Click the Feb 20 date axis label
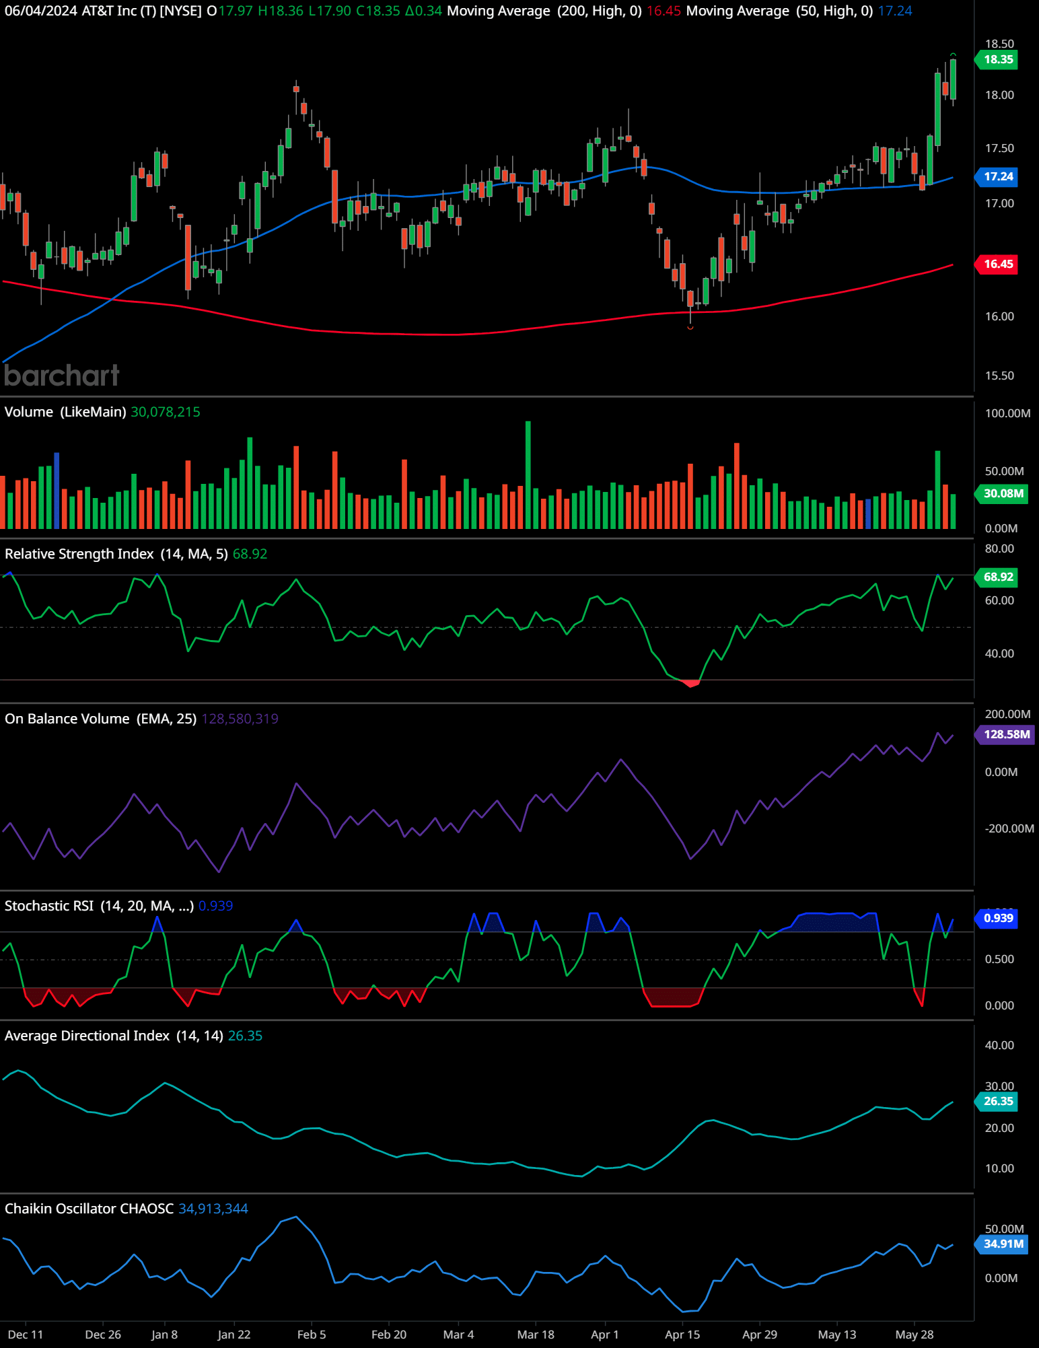 pos(389,1335)
